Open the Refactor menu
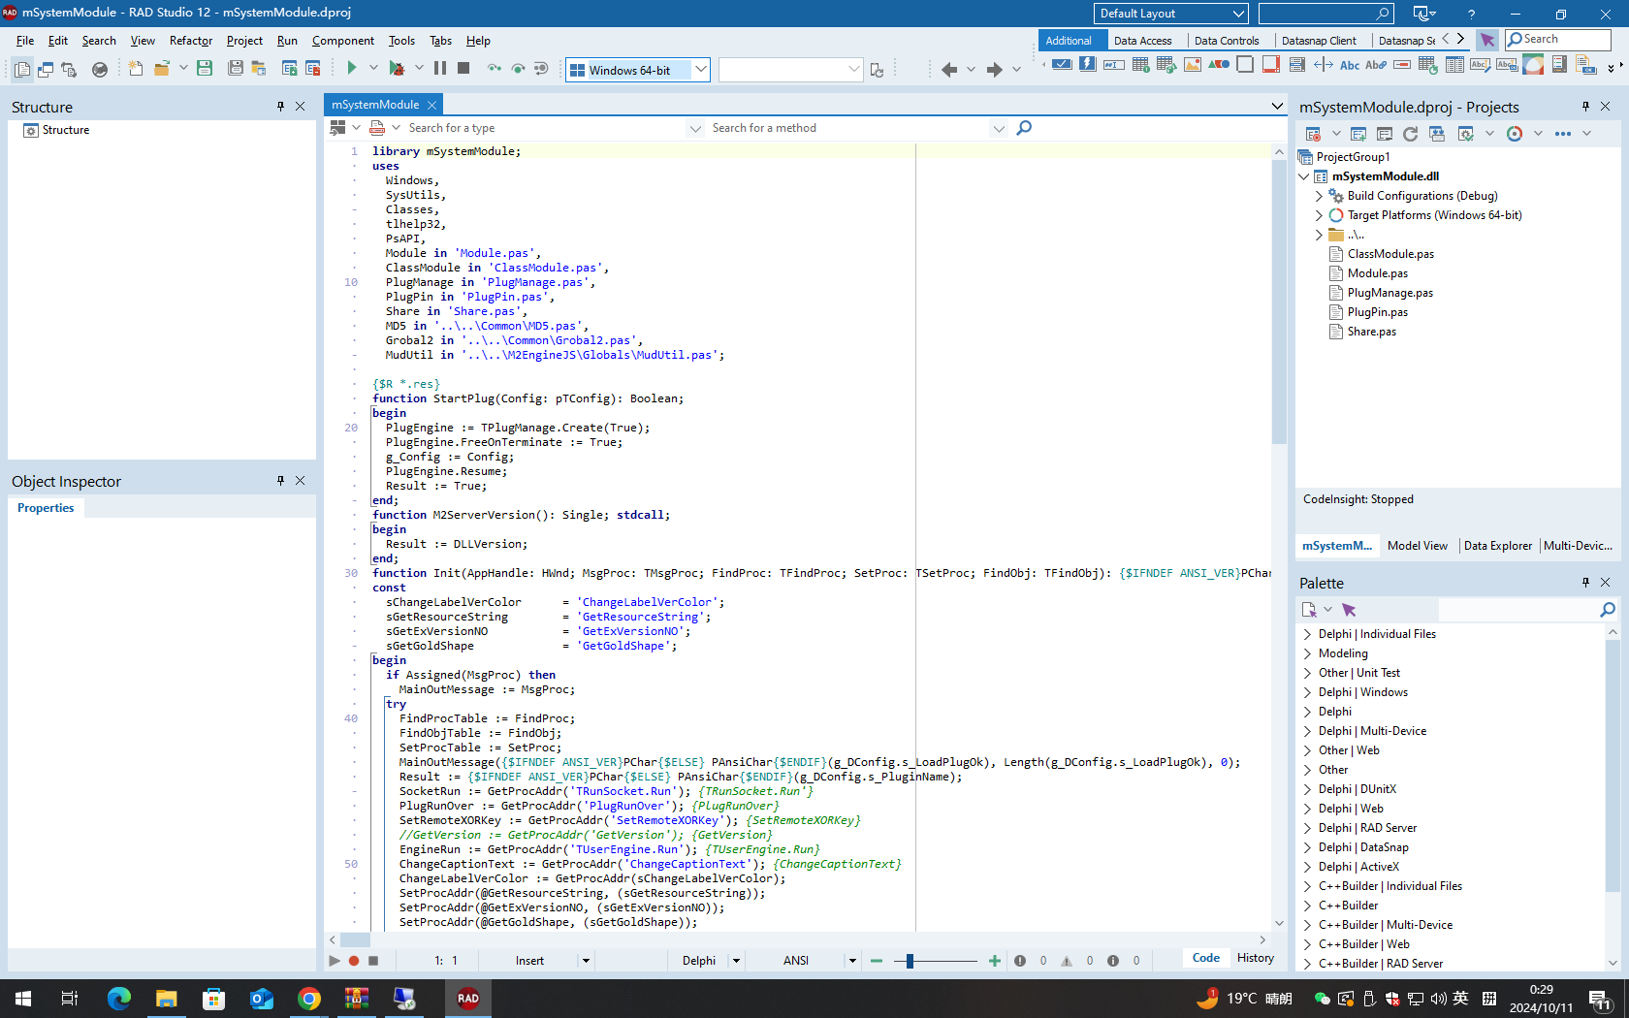Screen dimensions: 1629x1018 [190, 41]
